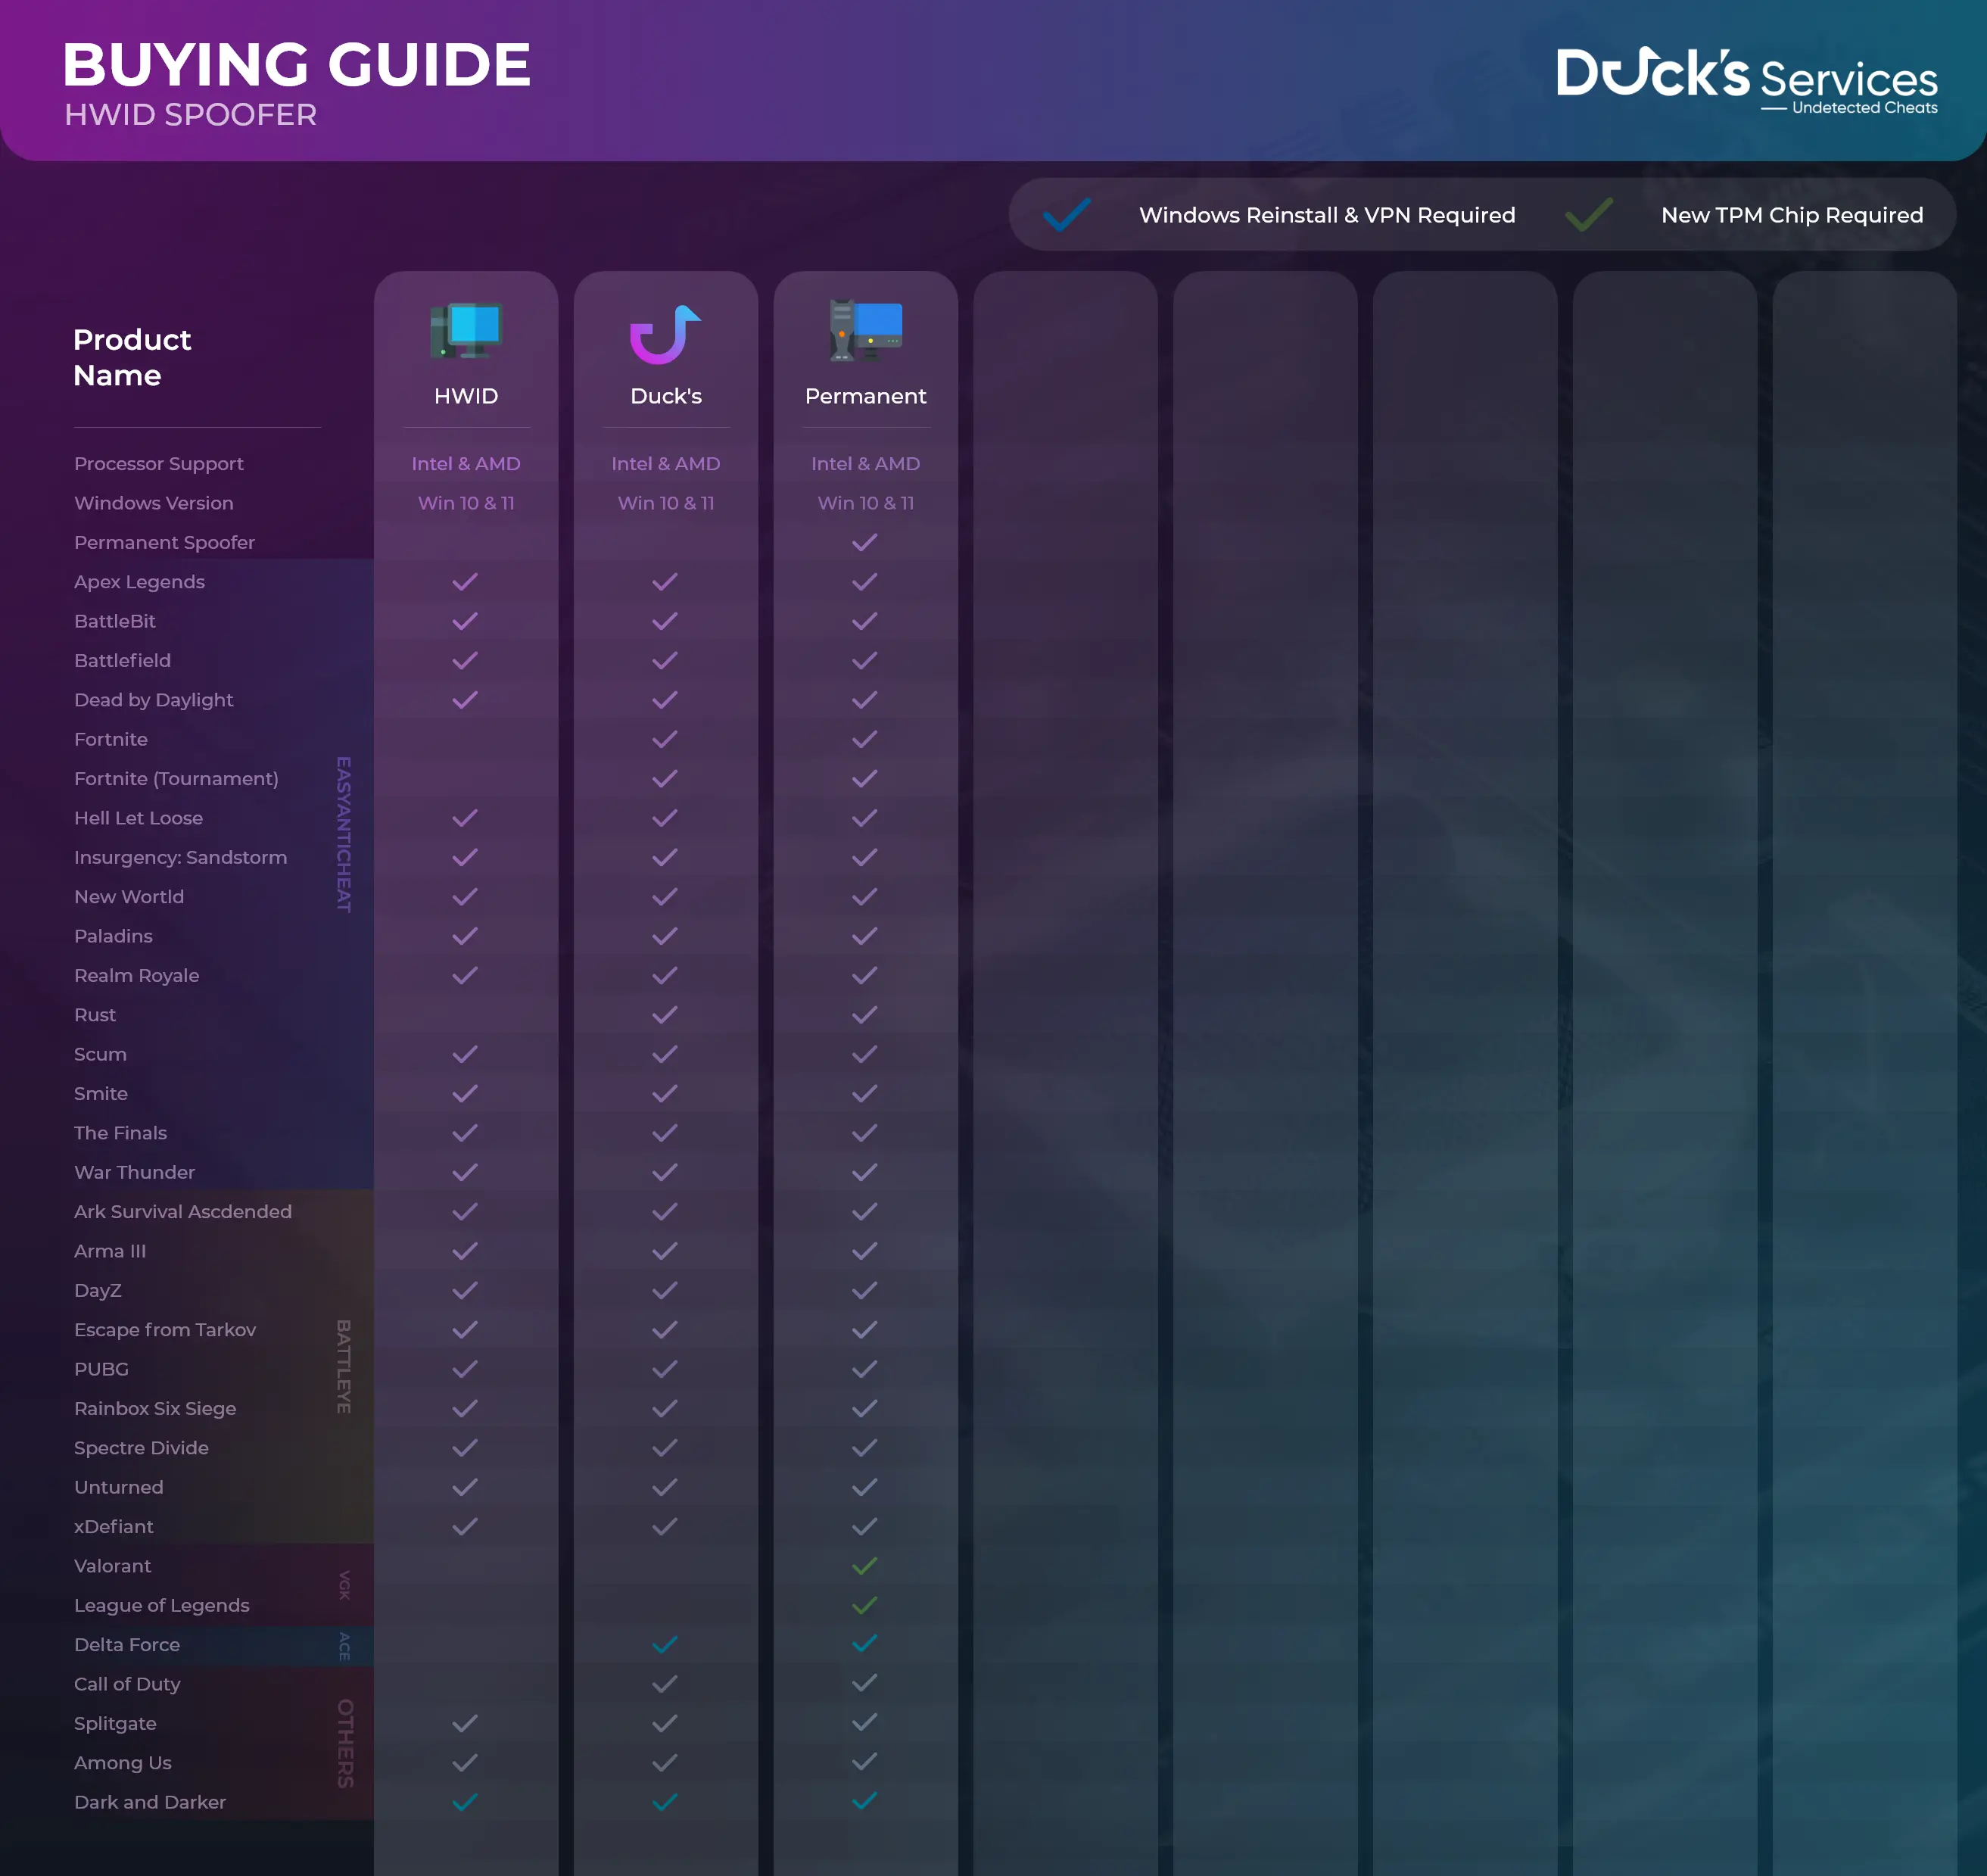1987x1876 pixels.
Task: Click Permanent Spoofer checkmark in Permanent column
Action: [864, 542]
